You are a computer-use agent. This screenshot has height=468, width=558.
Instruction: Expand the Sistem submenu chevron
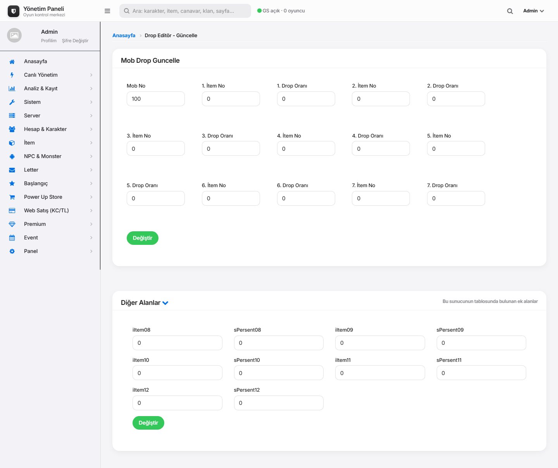coord(91,102)
